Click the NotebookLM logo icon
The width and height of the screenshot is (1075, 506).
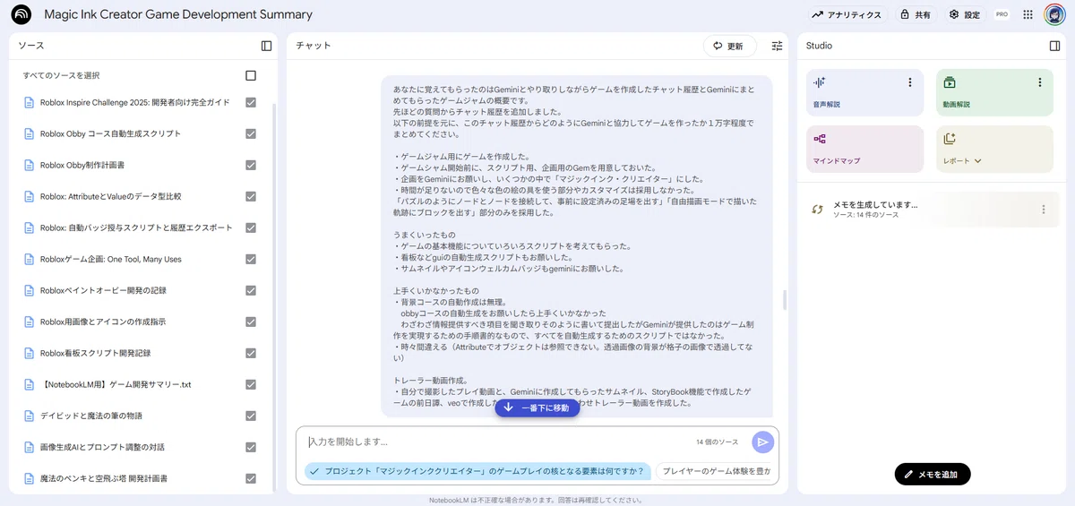[x=21, y=14]
